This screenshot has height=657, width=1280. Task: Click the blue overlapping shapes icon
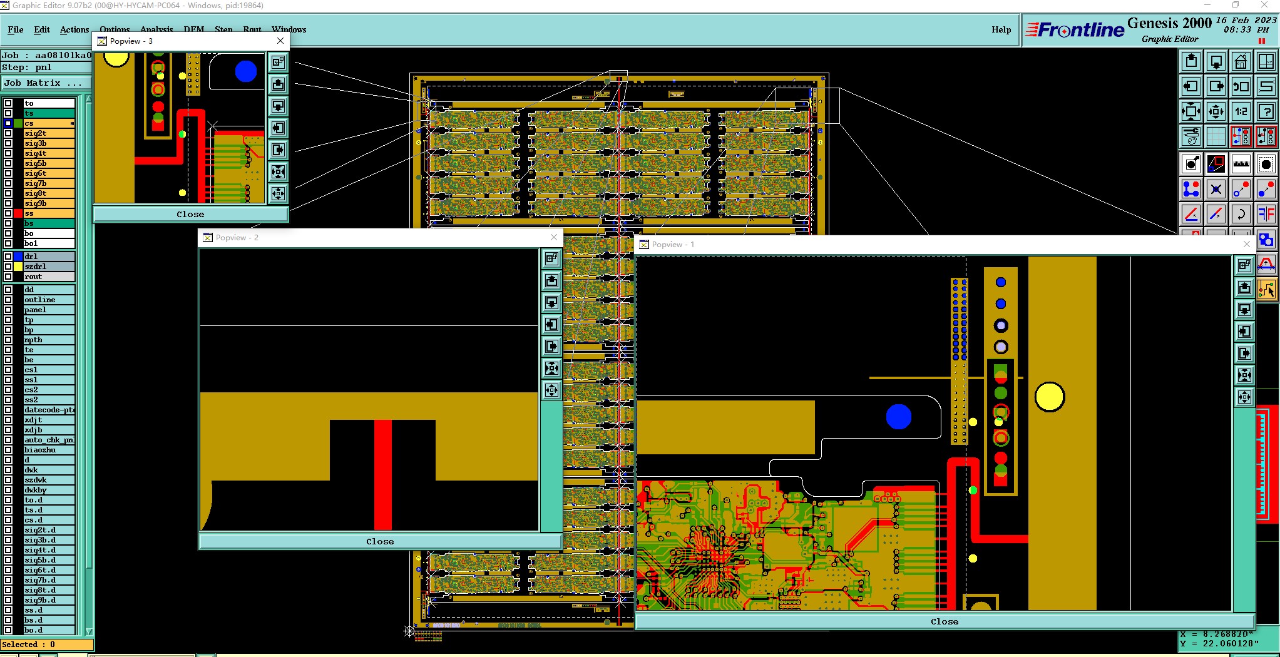click(x=1266, y=239)
